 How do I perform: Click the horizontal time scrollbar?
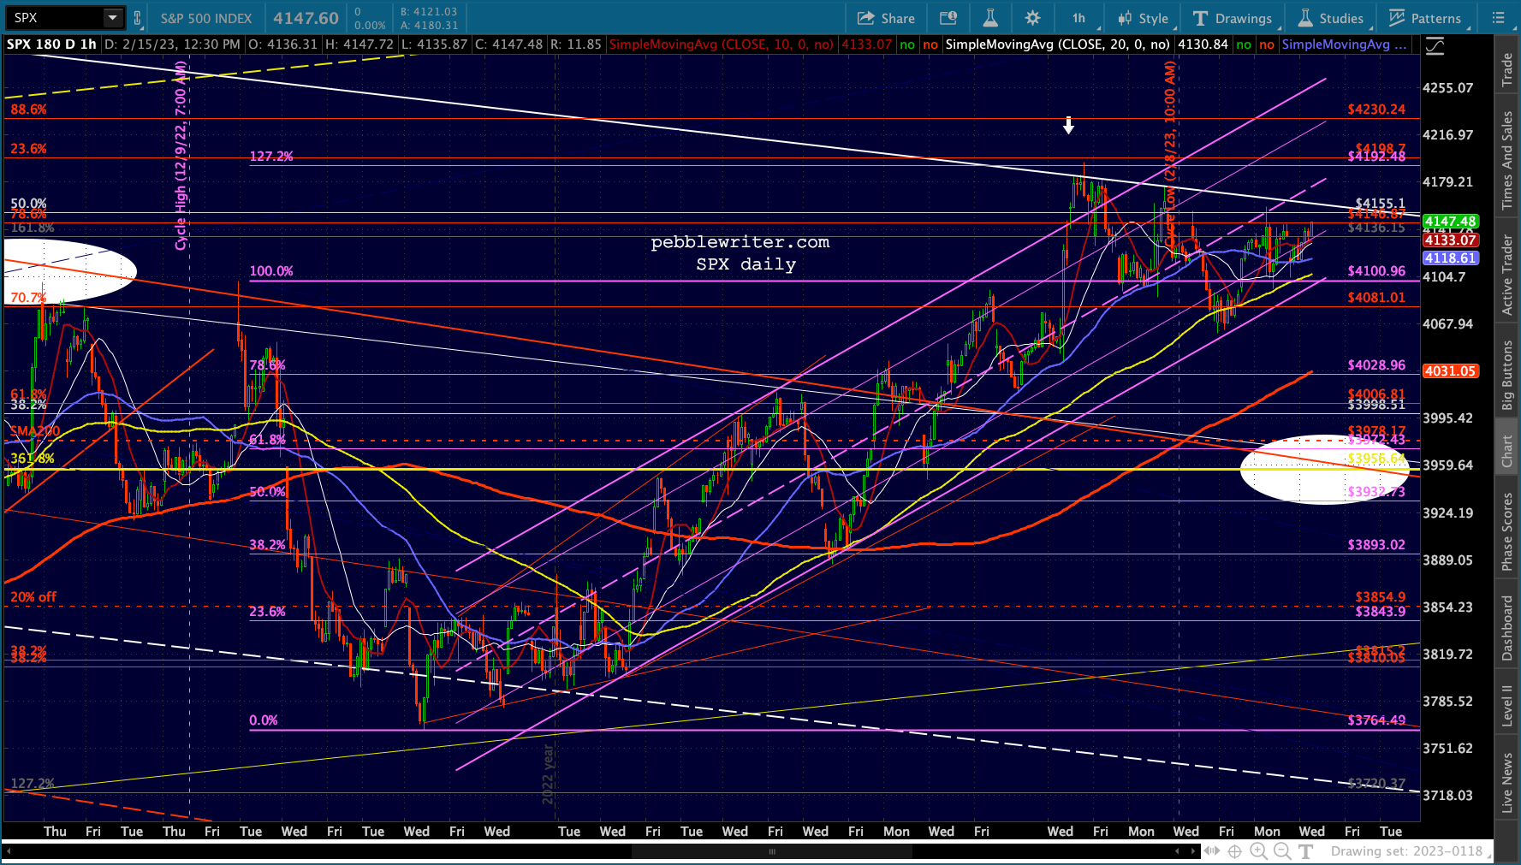pos(772,851)
